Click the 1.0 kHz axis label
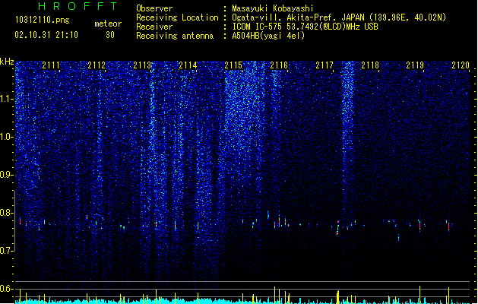The height and width of the screenshot is (304, 478). point(7,137)
